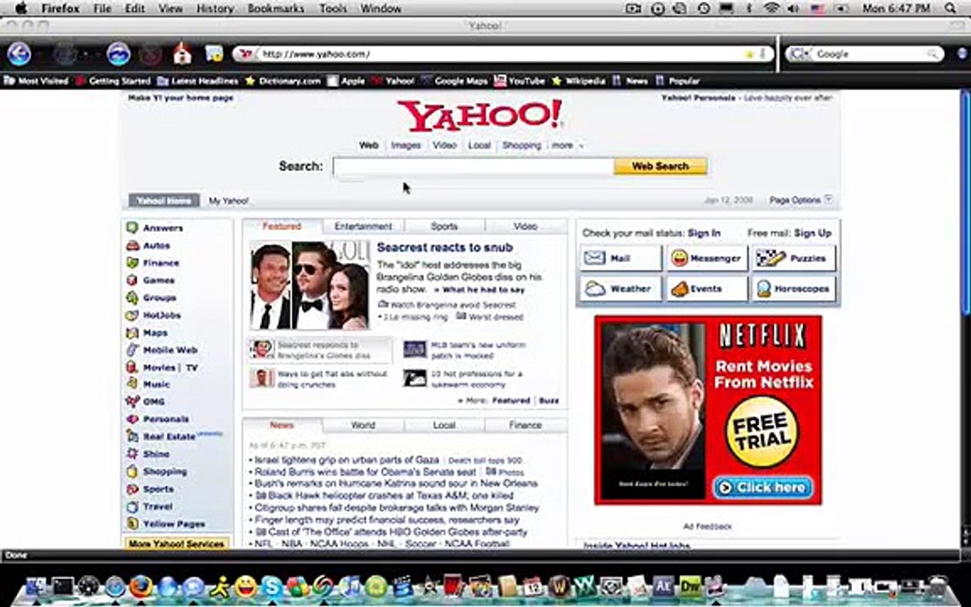Screen dimensions: 971x607
Task: Open the Home page house icon
Action: click(x=182, y=53)
